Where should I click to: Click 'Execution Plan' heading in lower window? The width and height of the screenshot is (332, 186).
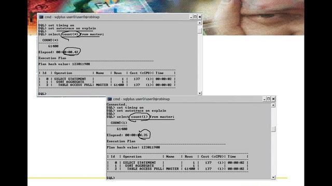coord(121,141)
